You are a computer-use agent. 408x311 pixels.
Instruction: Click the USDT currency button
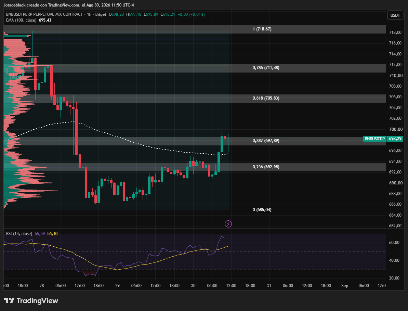(395, 15)
